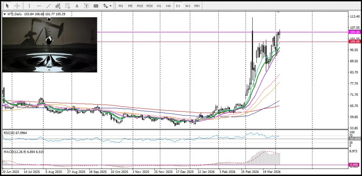Switch to the W1 weekly timeframe
Viewport: 362px width, 176px height.
coord(187,6)
